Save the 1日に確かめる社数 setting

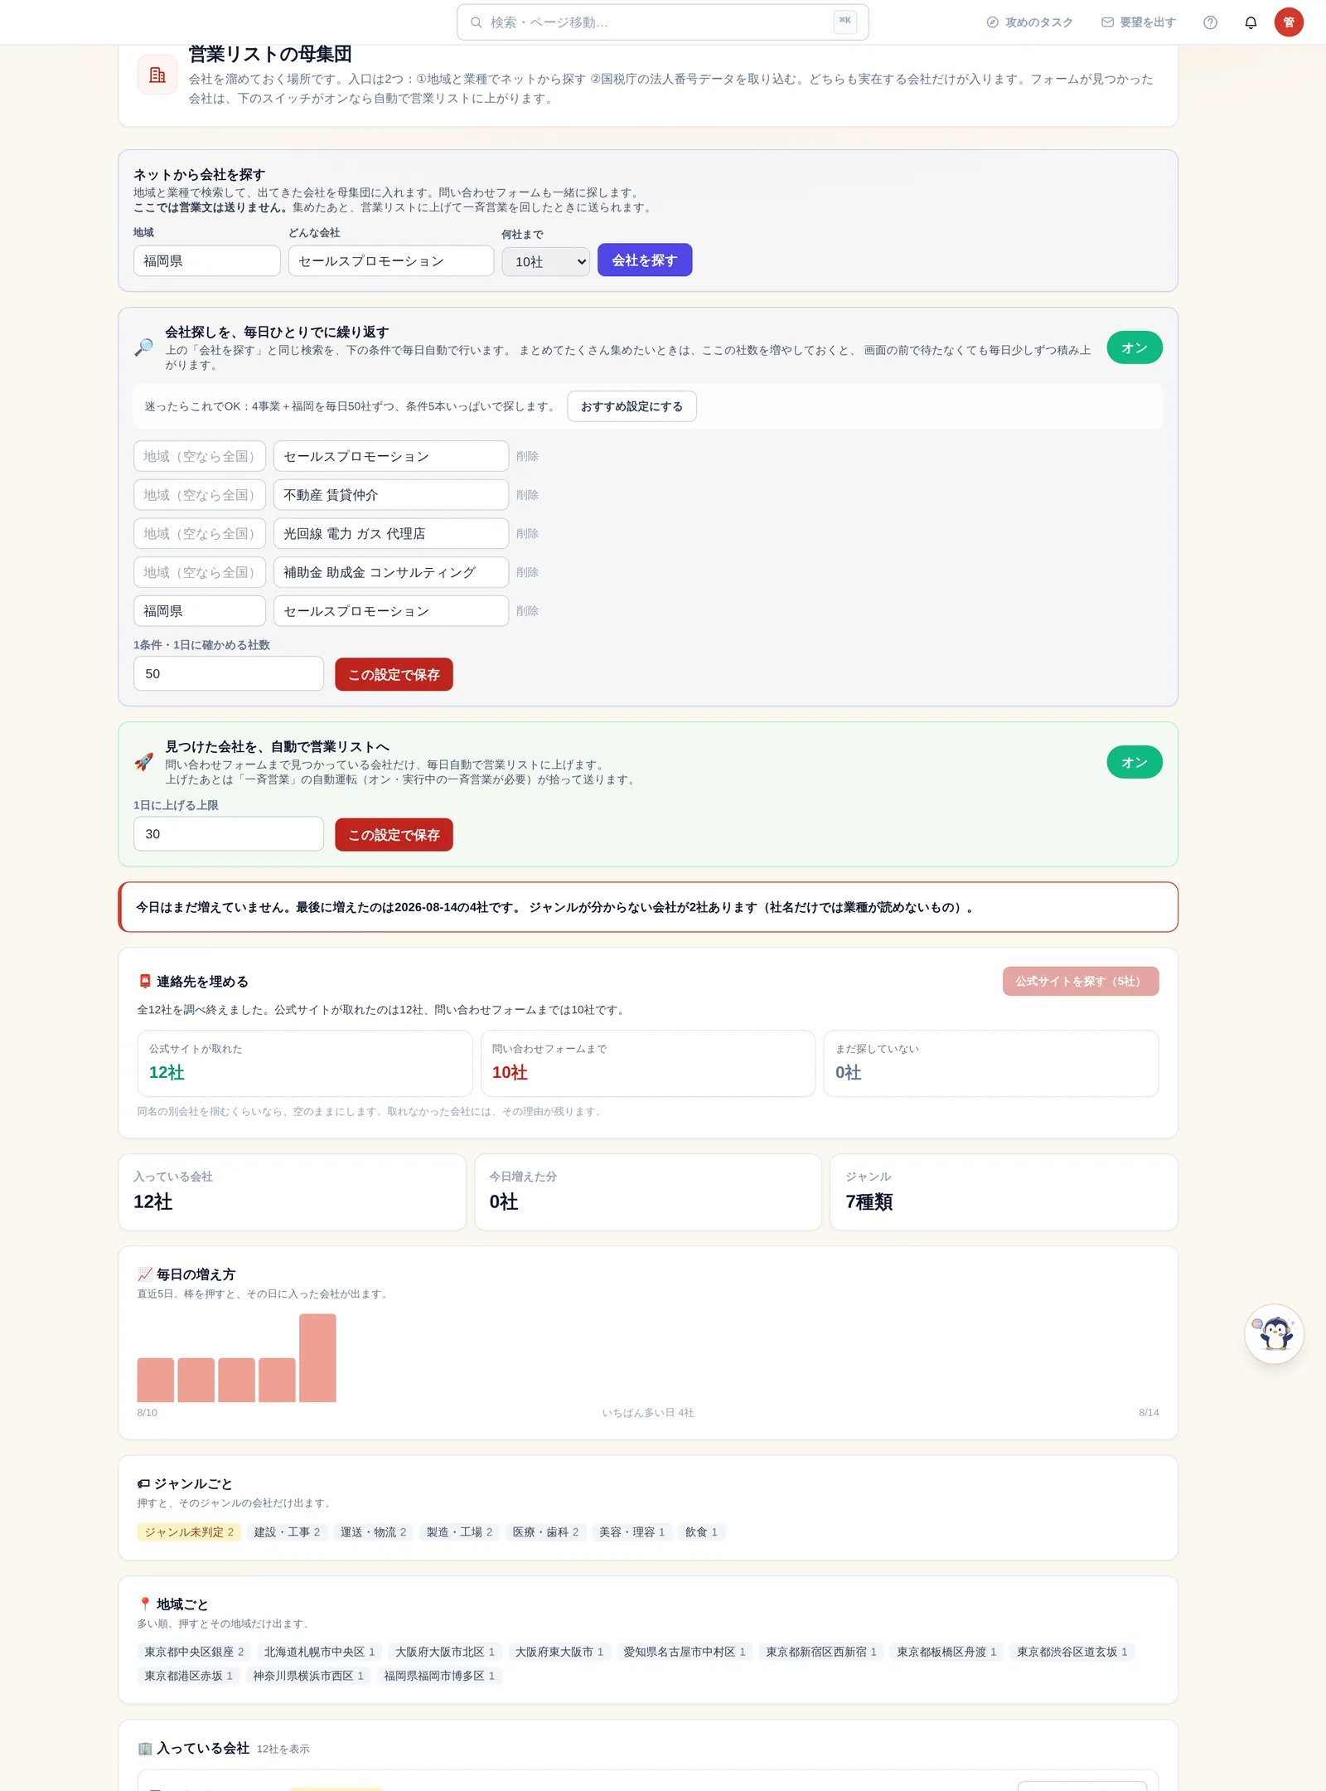394,674
